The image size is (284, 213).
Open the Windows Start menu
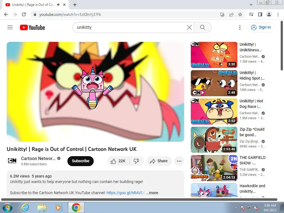(x=7, y=207)
